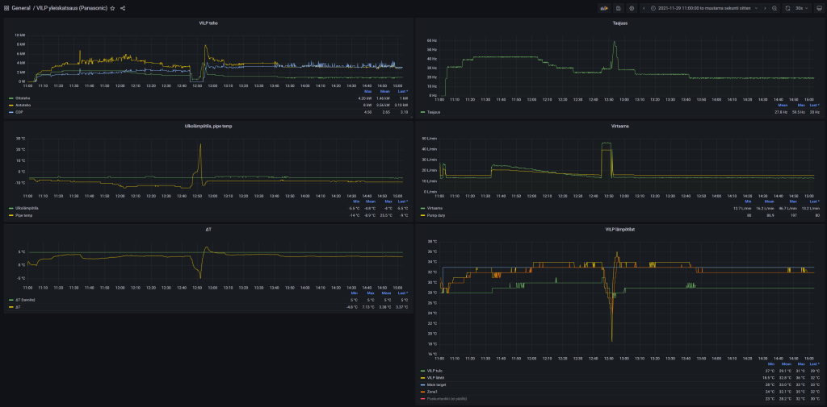
Task: Toggle Pipe temp series visibility in legend
Action: (23, 215)
